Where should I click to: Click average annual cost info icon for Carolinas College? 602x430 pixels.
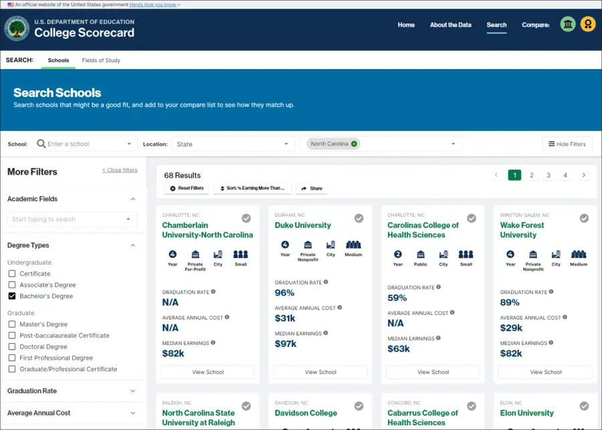click(452, 312)
